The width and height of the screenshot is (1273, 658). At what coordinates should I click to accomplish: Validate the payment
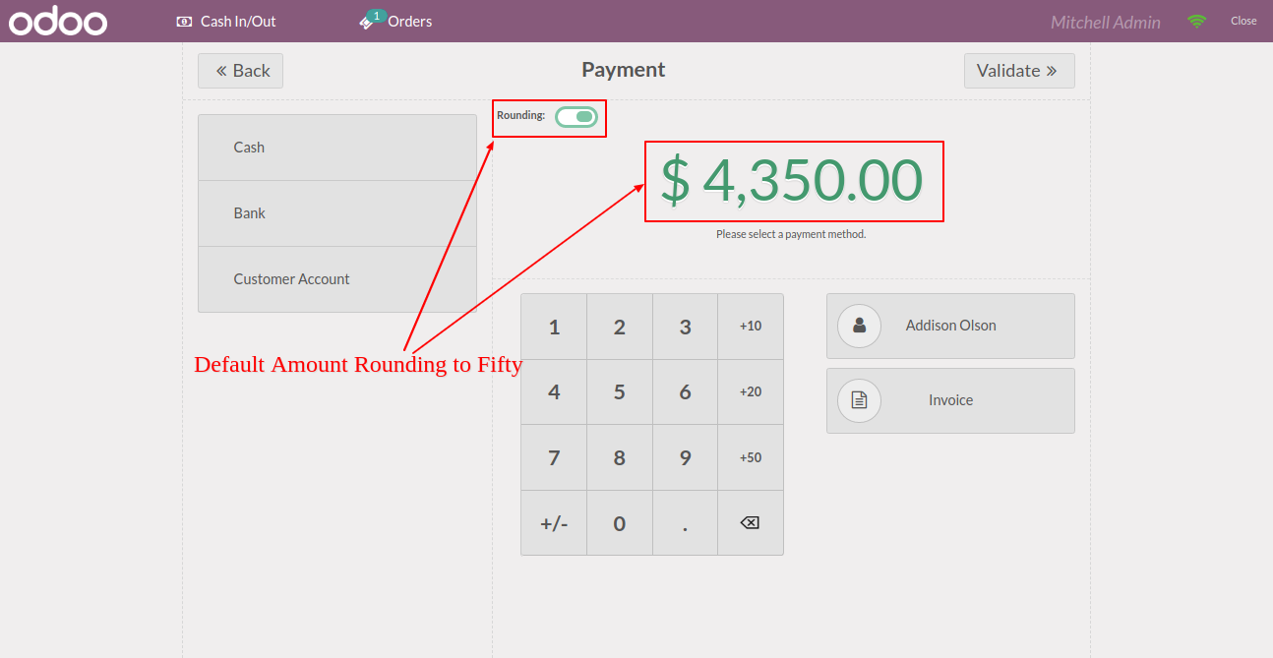(1018, 71)
